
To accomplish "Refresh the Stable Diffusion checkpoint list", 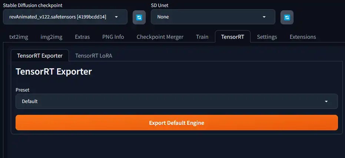I will click(139, 17).
